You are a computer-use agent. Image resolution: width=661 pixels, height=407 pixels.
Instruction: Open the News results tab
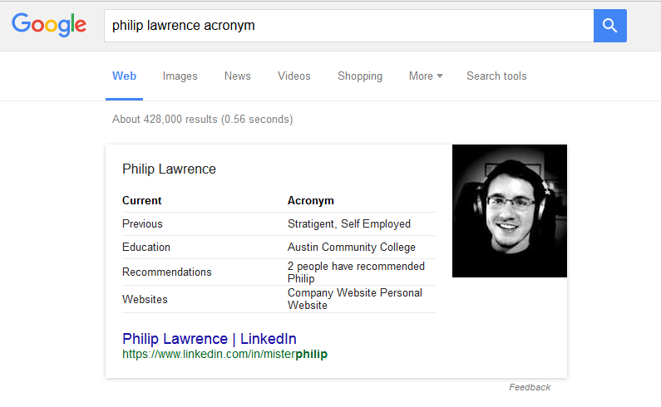point(237,76)
